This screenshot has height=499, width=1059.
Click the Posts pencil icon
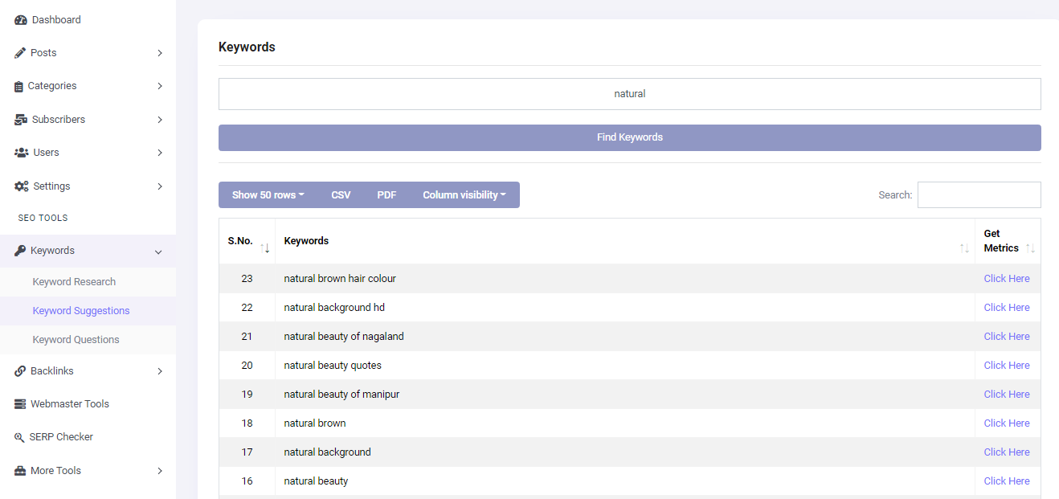coord(20,53)
